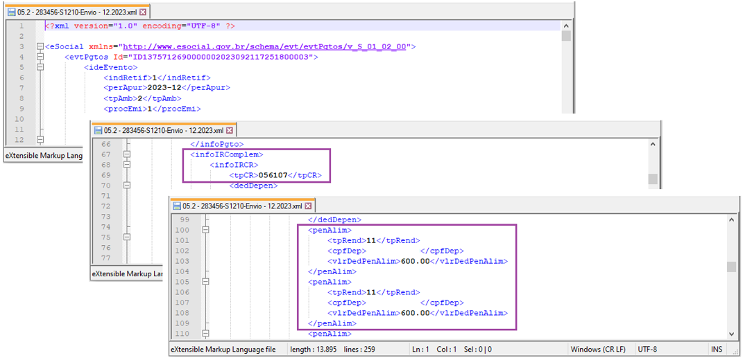Click the save icon on the topmost window's tab
The image size is (743, 360).
click(x=11, y=12)
